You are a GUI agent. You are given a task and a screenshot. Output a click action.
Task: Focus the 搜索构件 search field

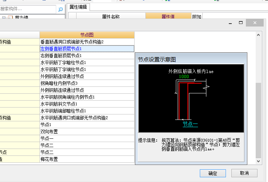(28, 9)
